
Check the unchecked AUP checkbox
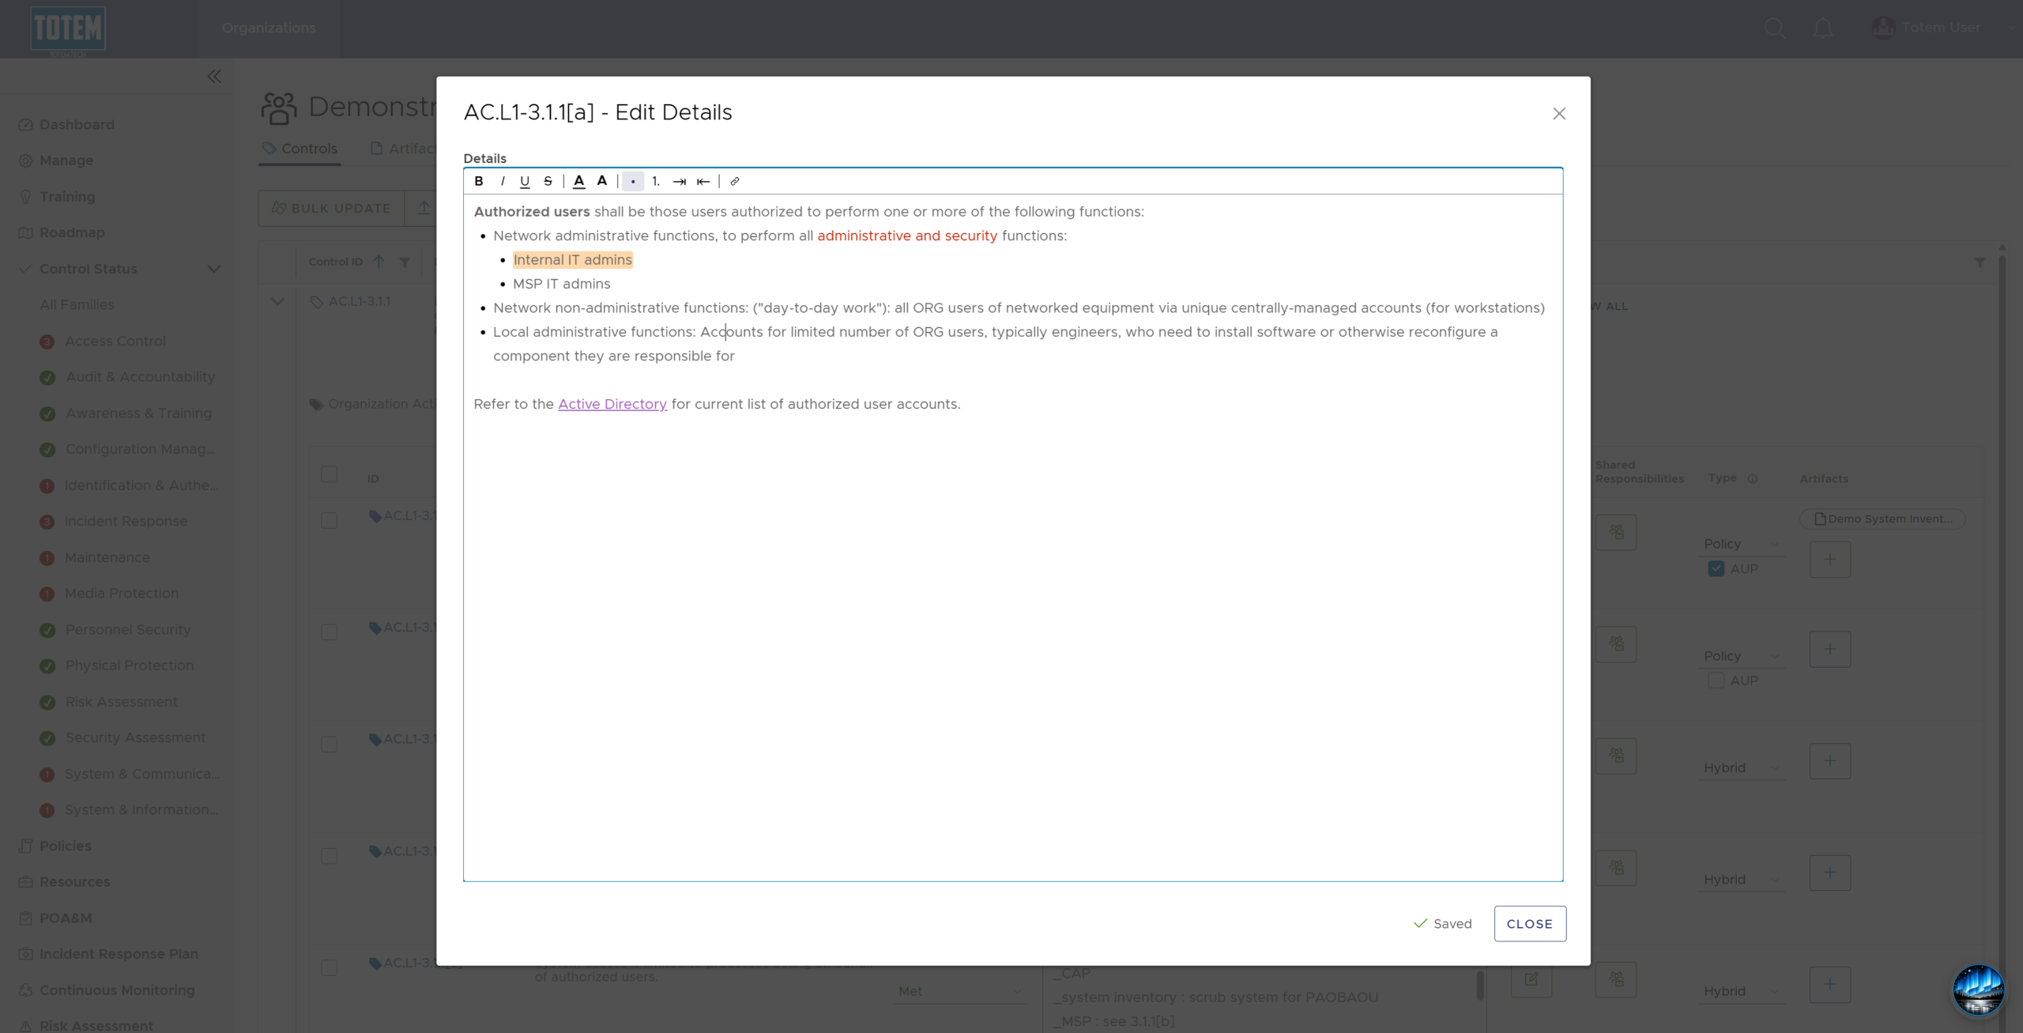coord(1716,680)
